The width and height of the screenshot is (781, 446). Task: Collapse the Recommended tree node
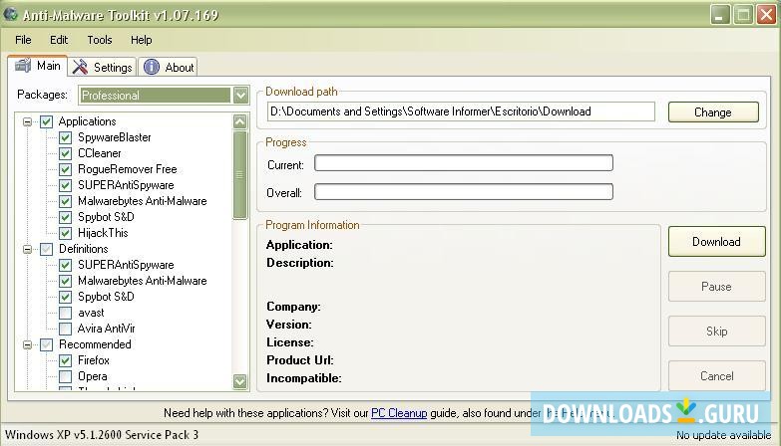(x=27, y=344)
